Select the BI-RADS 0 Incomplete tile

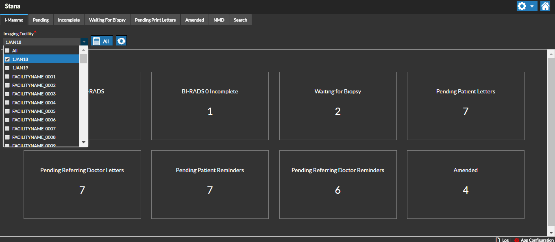click(x=210, y=106)
